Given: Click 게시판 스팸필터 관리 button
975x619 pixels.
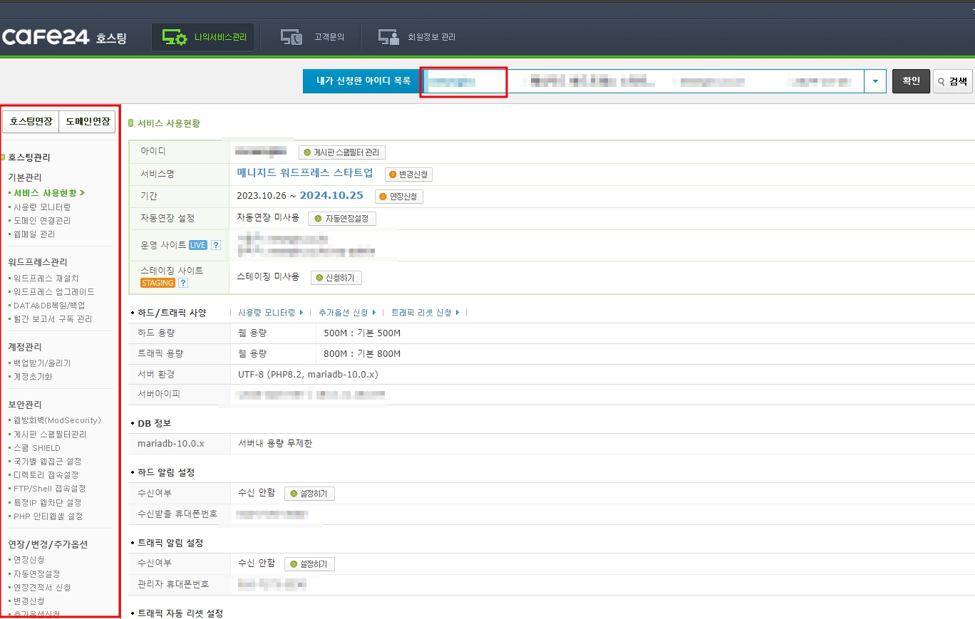Looking at the screenshot, I should tap(342, 152).
